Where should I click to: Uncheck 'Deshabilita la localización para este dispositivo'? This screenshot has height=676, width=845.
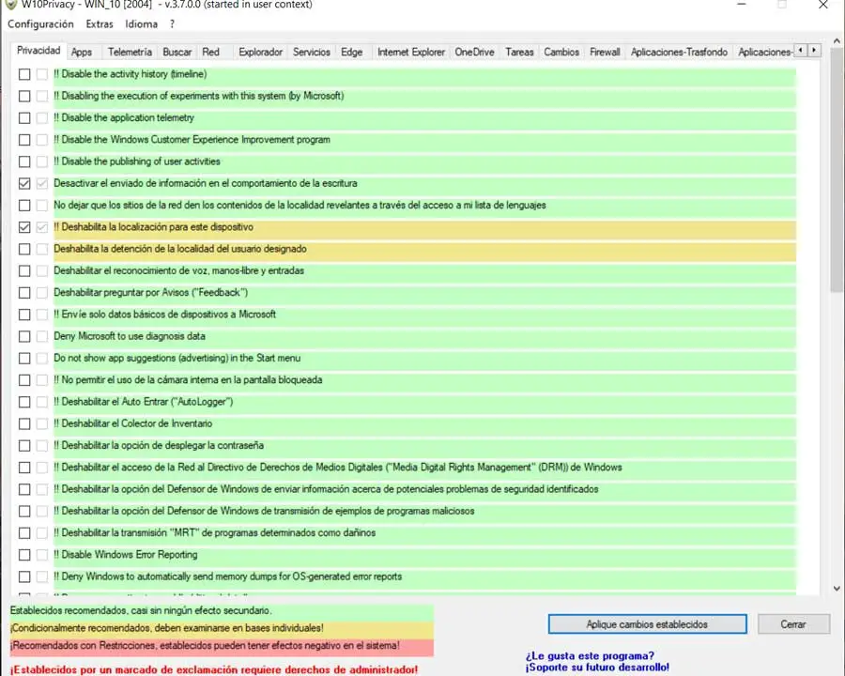[x=24, y=227]
